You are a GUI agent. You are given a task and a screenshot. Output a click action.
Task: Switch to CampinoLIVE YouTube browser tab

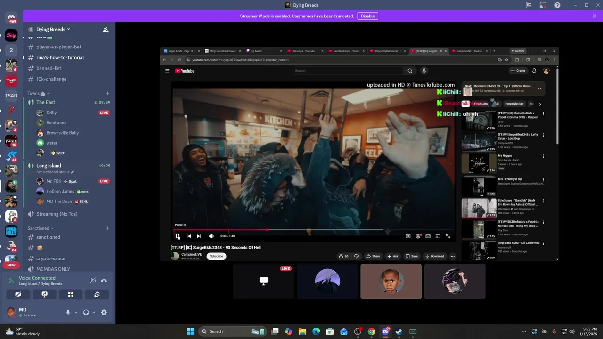point(469,51)
